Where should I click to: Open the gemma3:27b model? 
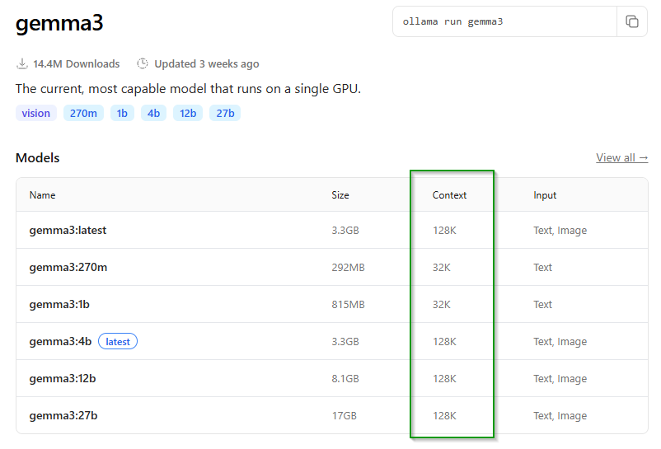click(x=63, y=416)
